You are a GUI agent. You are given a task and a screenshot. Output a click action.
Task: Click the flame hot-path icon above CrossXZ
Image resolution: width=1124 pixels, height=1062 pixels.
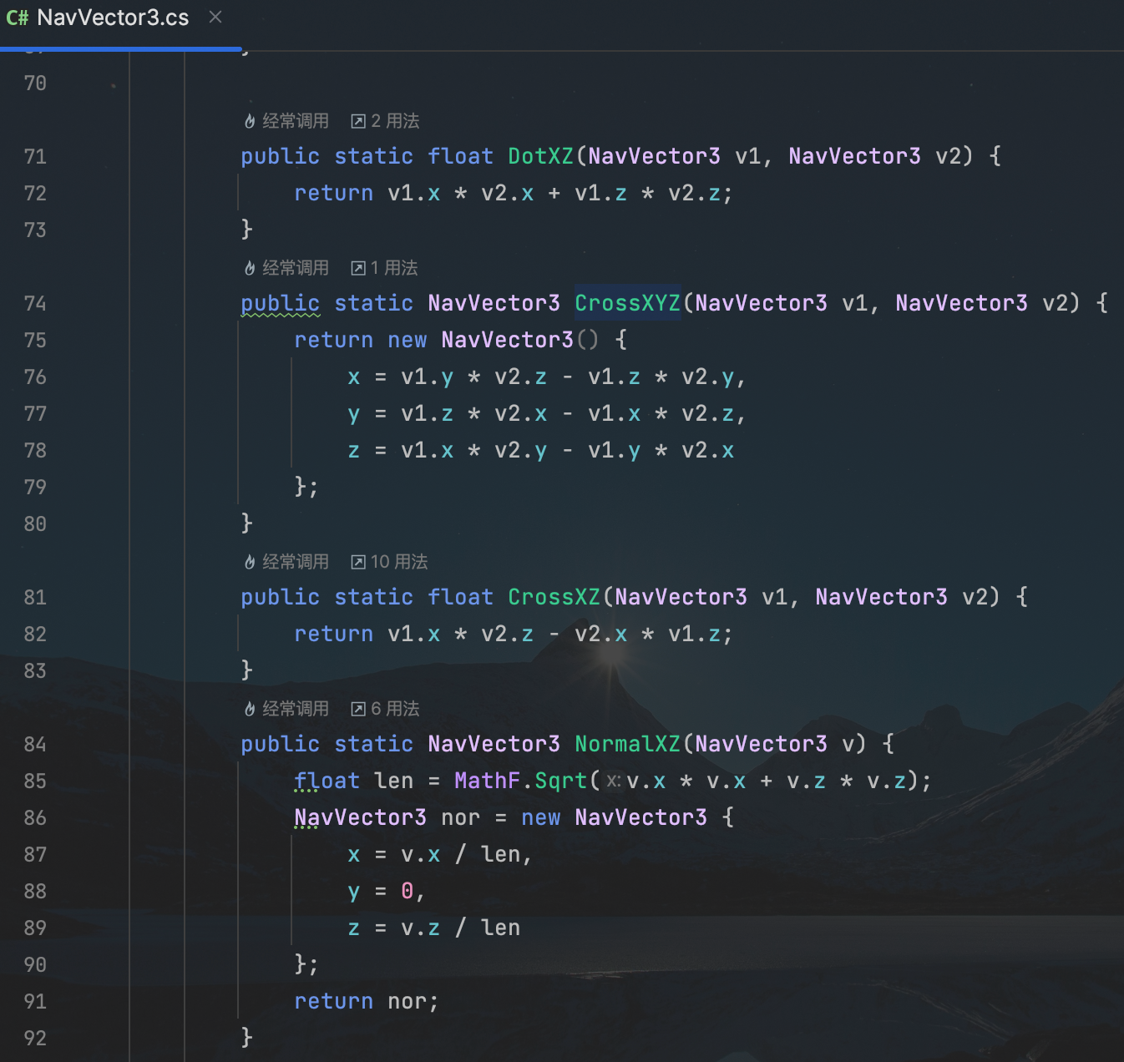pos(250,562)
